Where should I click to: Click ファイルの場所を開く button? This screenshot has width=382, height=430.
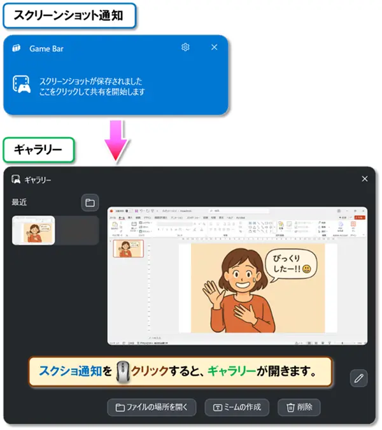click(x=152, y=407)
